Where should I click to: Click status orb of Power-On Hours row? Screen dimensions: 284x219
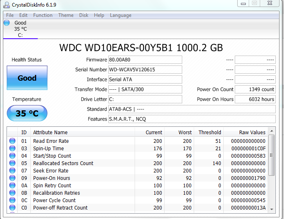point(12,178)
